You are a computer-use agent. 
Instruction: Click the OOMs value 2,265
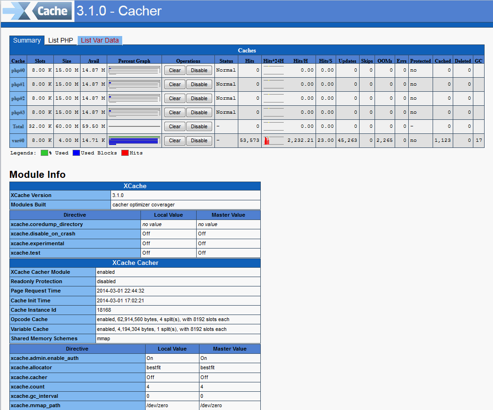click(x=385, y=140)
